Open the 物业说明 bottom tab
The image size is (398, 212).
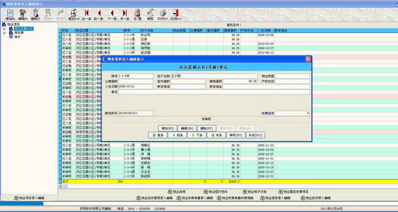pyautogui.click(x=177, y=192)
